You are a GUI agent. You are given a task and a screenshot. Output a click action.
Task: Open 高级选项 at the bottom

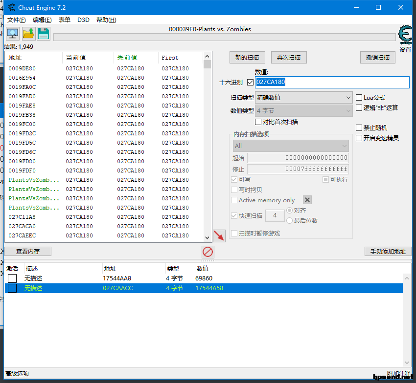tap(17, 373)
